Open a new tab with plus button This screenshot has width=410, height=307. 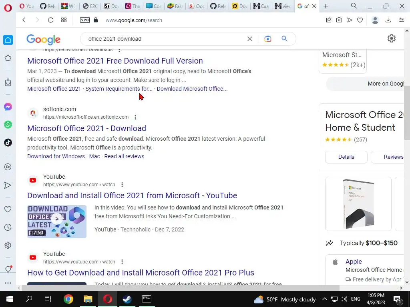(326, 6)
